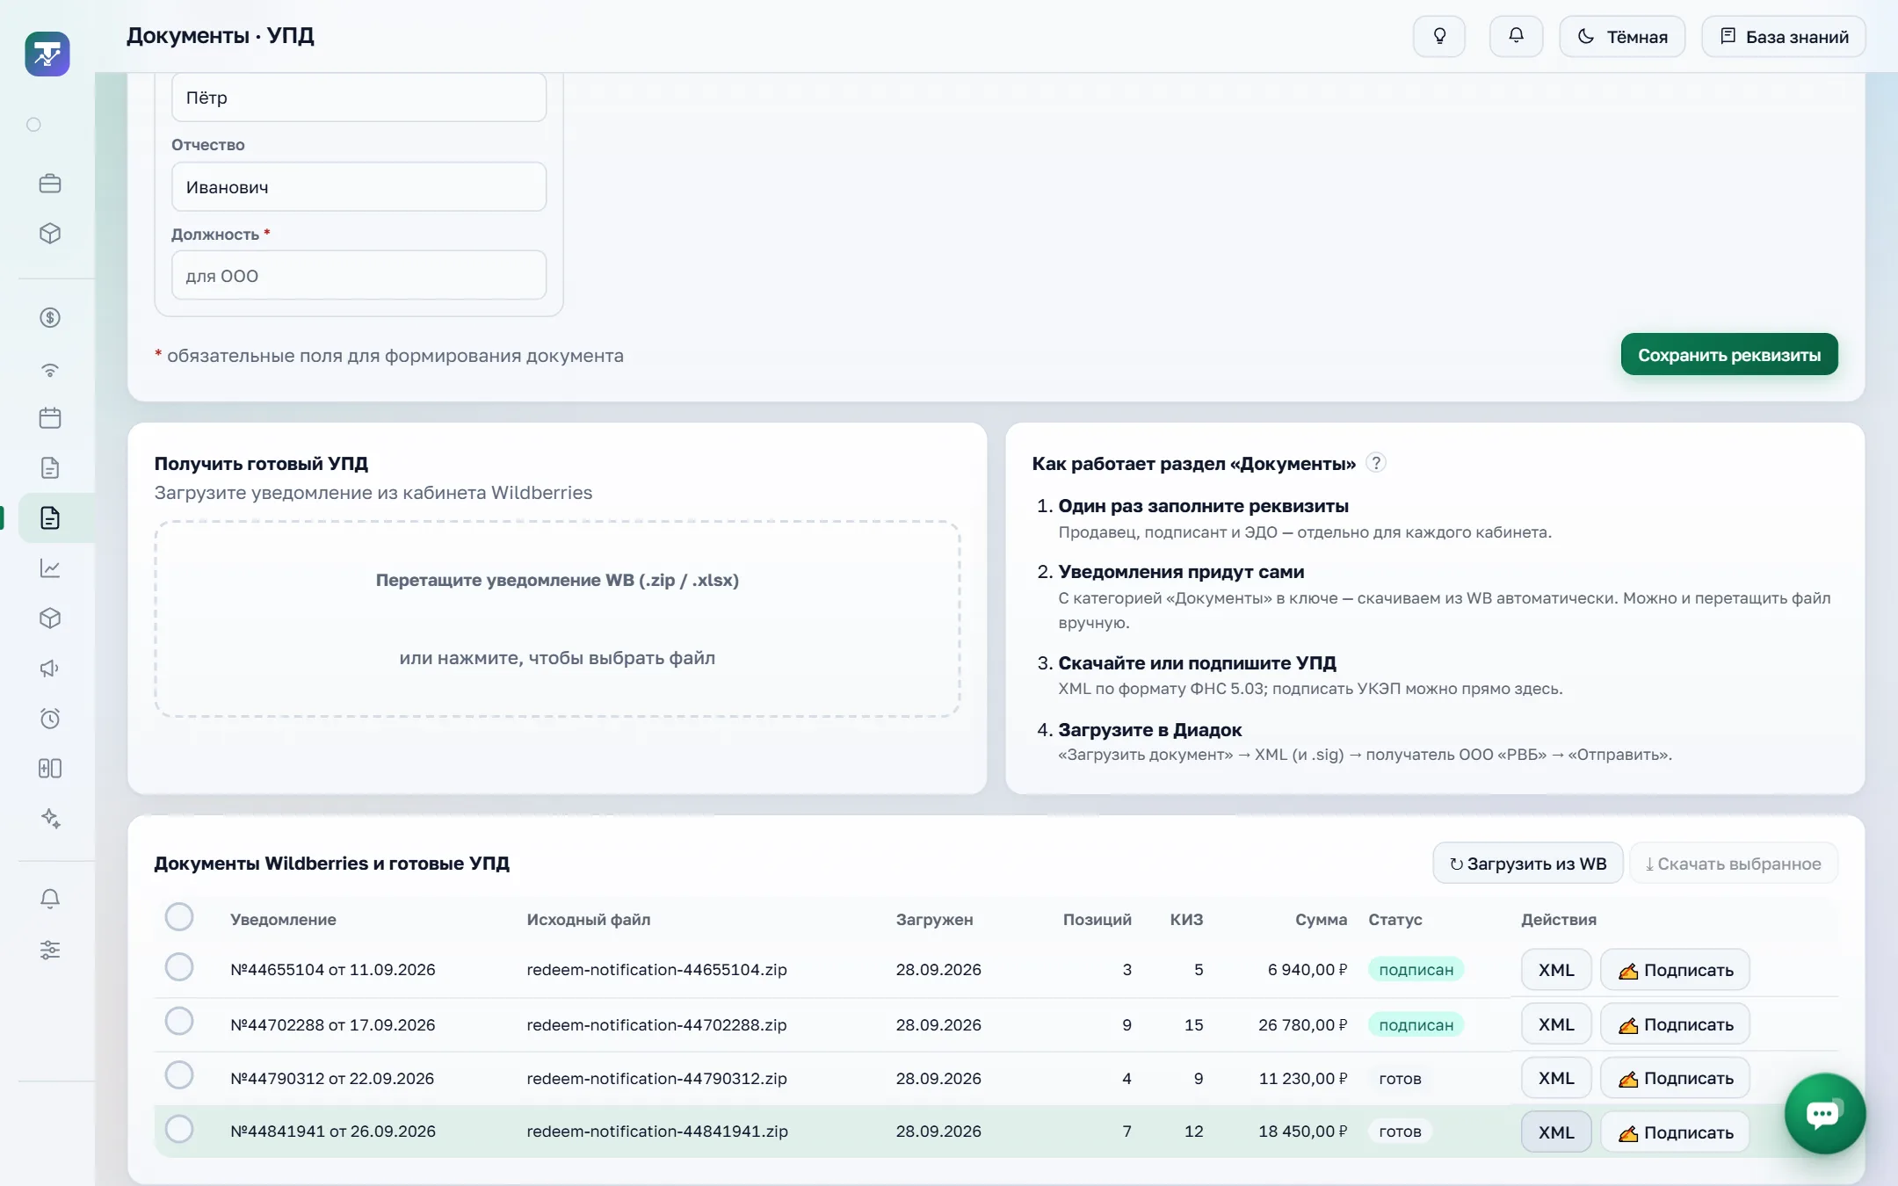This screenshot has height=1186, width=1898.
Task: Click the Должность input field
Action: click(359, 276)
